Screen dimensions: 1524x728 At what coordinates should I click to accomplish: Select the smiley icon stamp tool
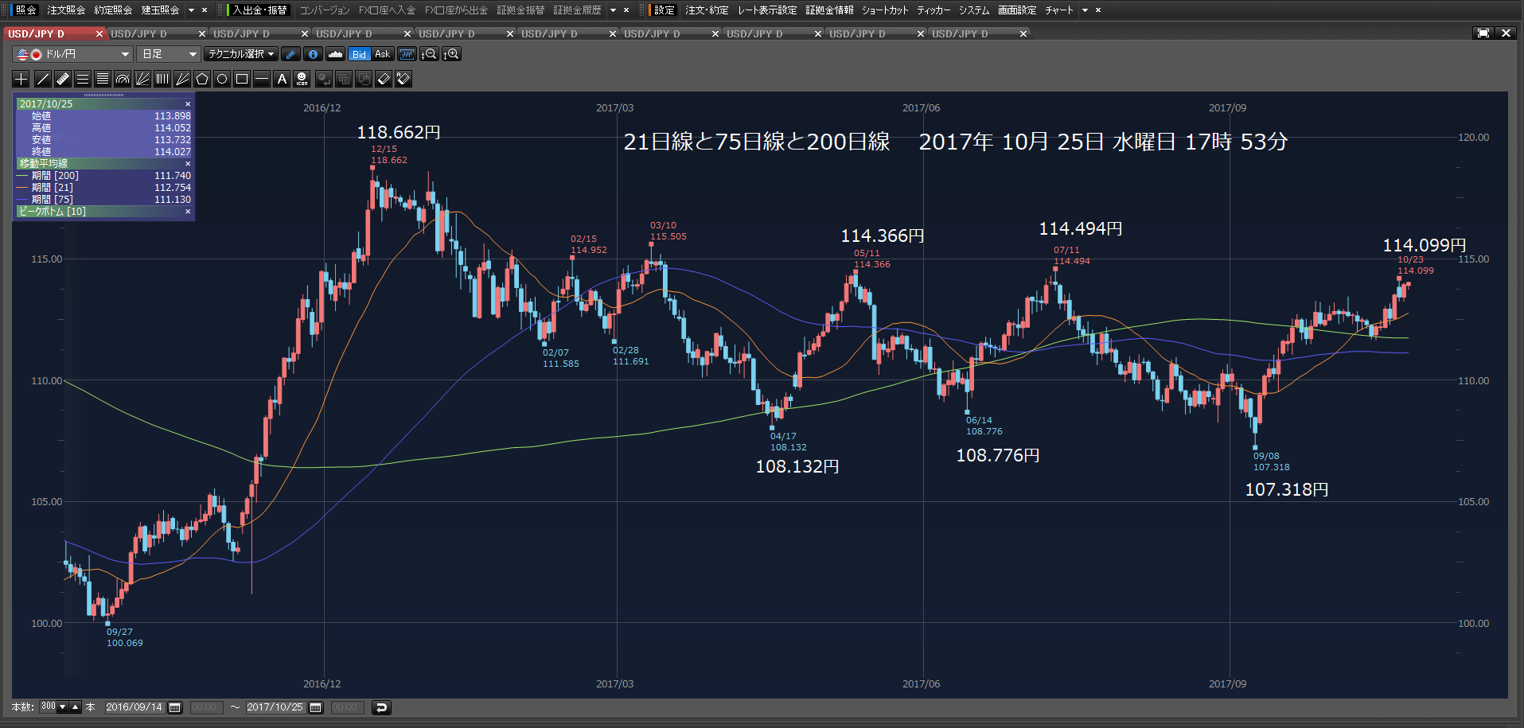(x=302, y=79)
